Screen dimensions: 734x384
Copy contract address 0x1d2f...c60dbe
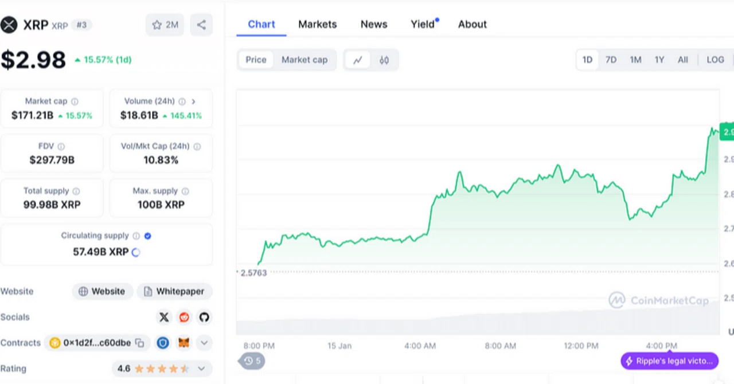click(x=139, y=343)
